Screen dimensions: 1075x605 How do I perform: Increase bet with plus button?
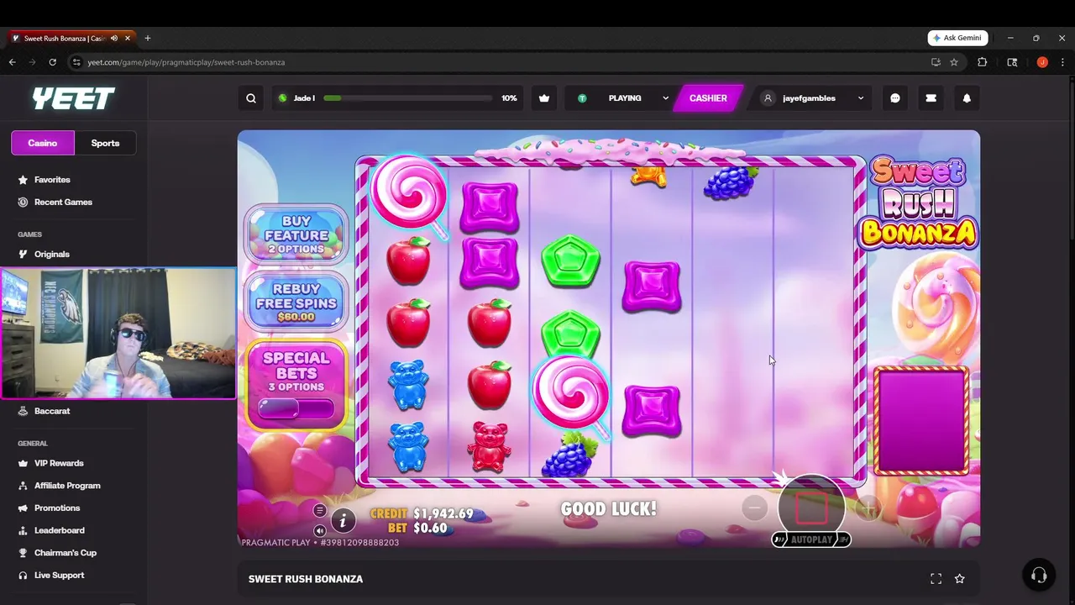tap(868, 508)
